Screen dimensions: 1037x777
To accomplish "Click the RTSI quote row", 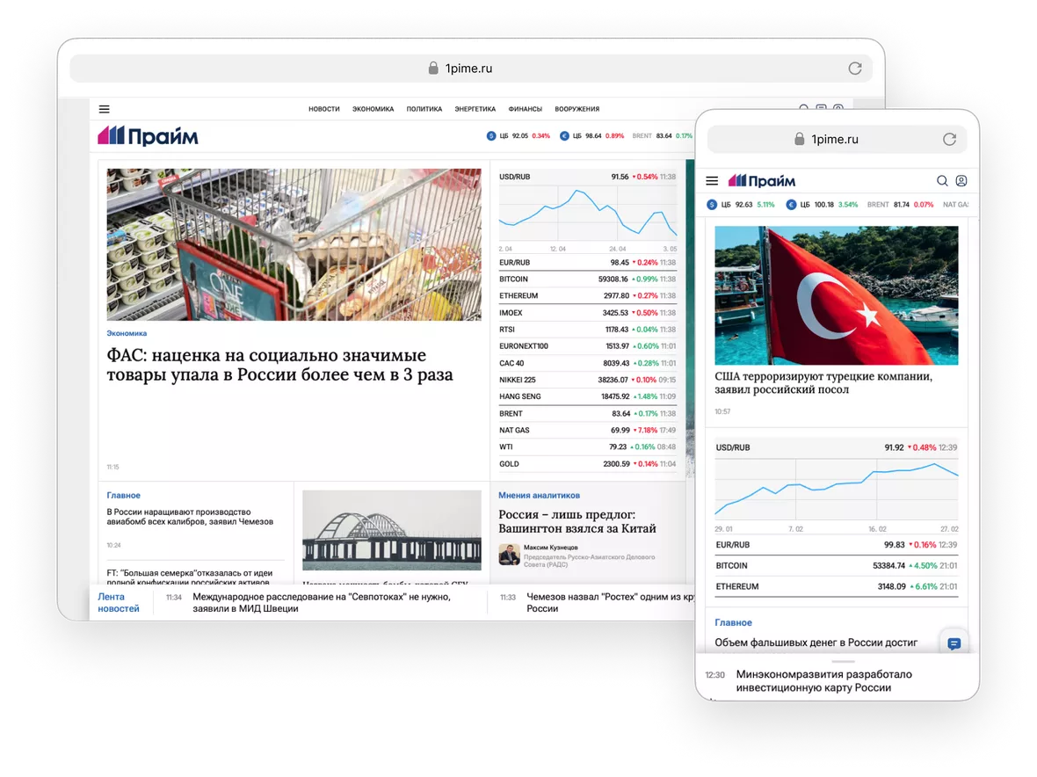I will 588,330.
